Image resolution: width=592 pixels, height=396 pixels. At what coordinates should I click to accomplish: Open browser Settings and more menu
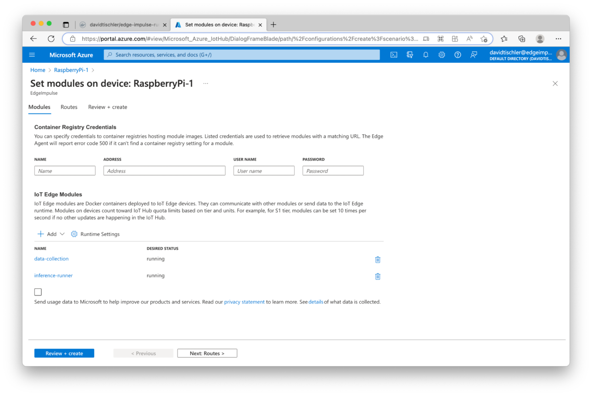pyautogui.click(x=558, y=39)
